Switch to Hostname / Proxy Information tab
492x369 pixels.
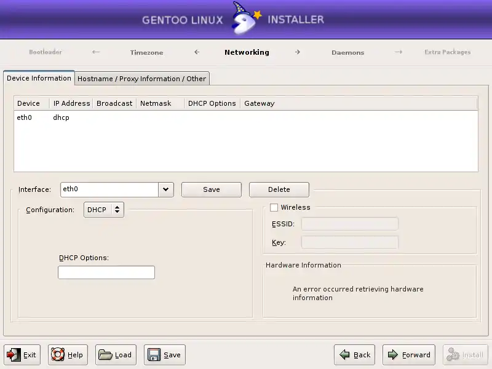click(x=141, y=79)
